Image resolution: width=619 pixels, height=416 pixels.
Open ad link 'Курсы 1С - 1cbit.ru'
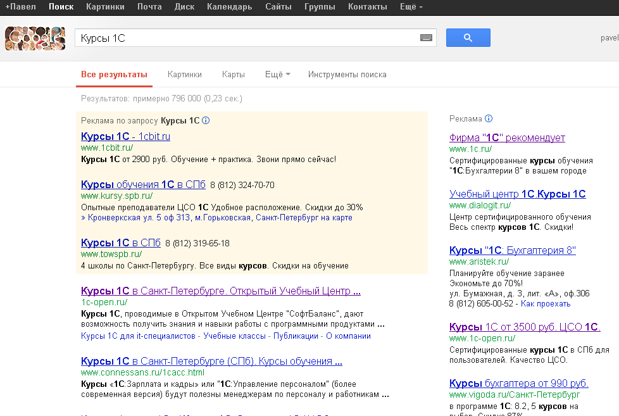[125, 136]
